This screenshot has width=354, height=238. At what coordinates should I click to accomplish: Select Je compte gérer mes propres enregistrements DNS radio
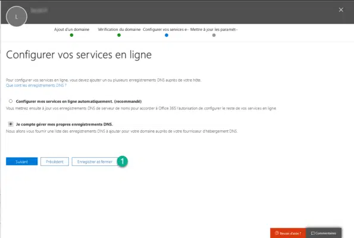[11, 124]
